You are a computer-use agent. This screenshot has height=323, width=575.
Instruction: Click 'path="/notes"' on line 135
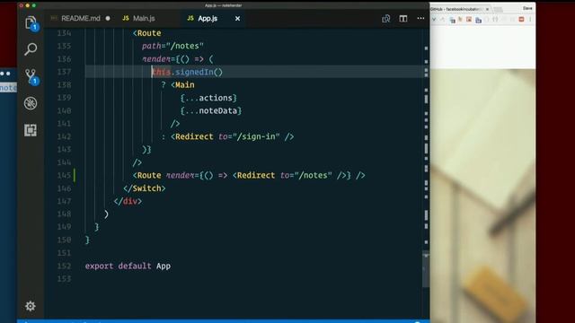coord(172,46)
